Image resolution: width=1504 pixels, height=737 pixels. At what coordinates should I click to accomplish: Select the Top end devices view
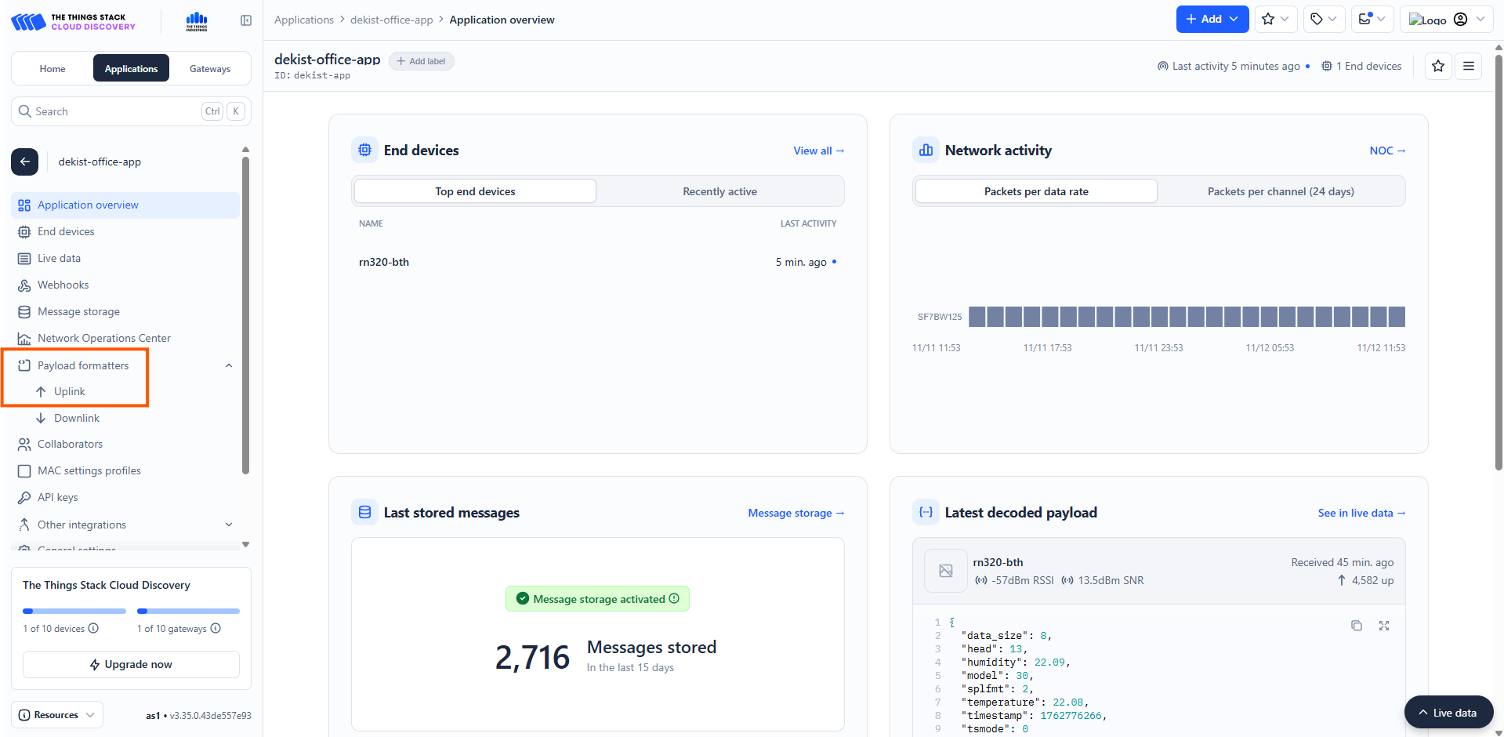click(475, 191)
